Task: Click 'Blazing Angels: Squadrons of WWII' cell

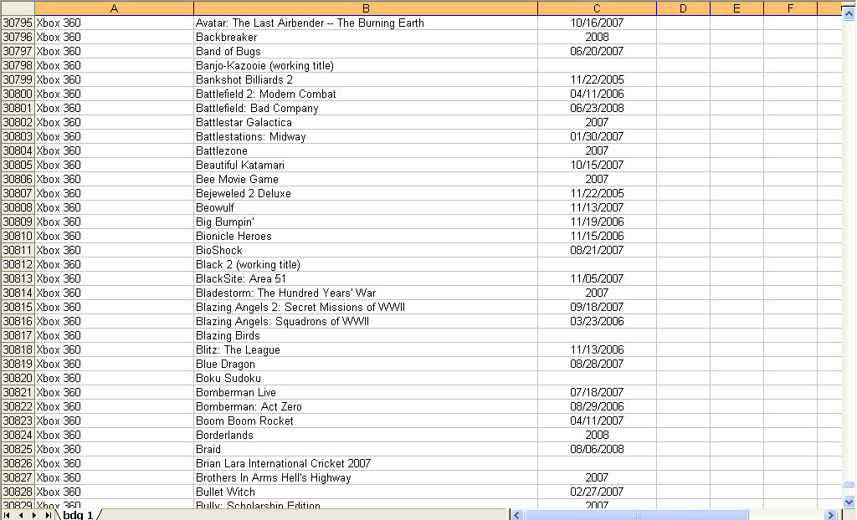Action: click(x=366, y=321)
